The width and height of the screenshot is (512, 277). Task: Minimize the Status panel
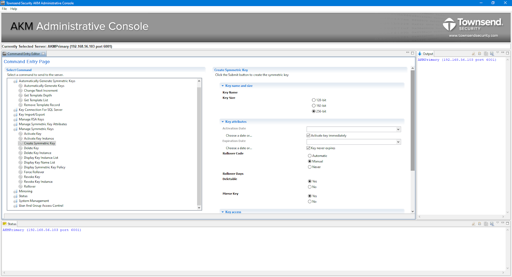(503, 223)
